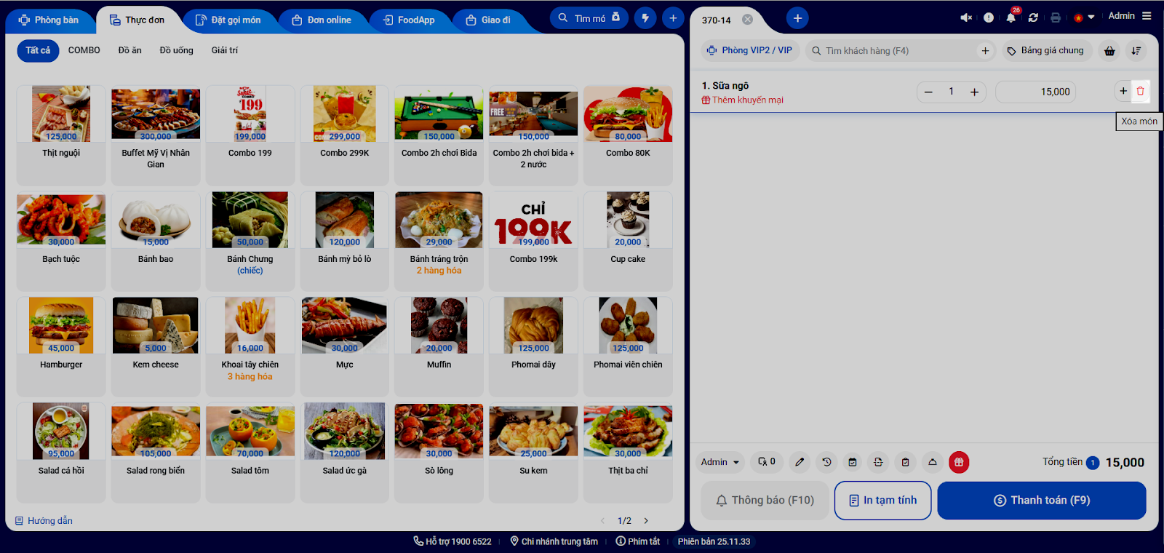Filter menu by Đồ ăn category
This screenshot has width=1164, height=553.
(130, 50)
